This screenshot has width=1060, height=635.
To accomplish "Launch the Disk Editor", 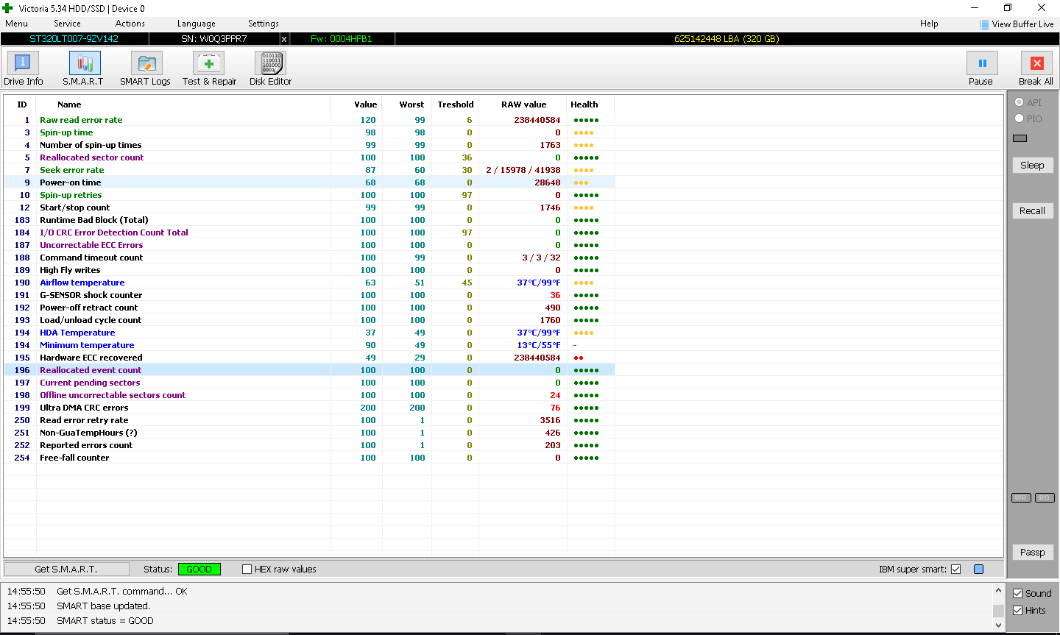I will pos(270,69).
